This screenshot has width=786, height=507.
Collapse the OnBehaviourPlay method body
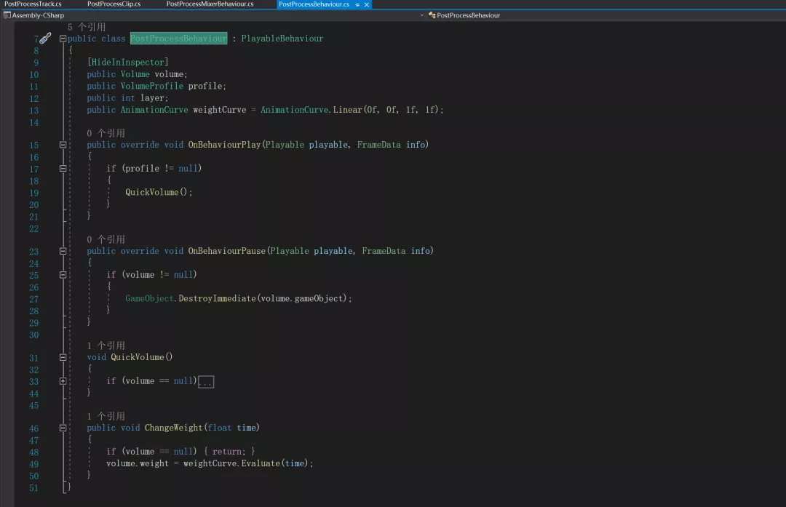63,144
